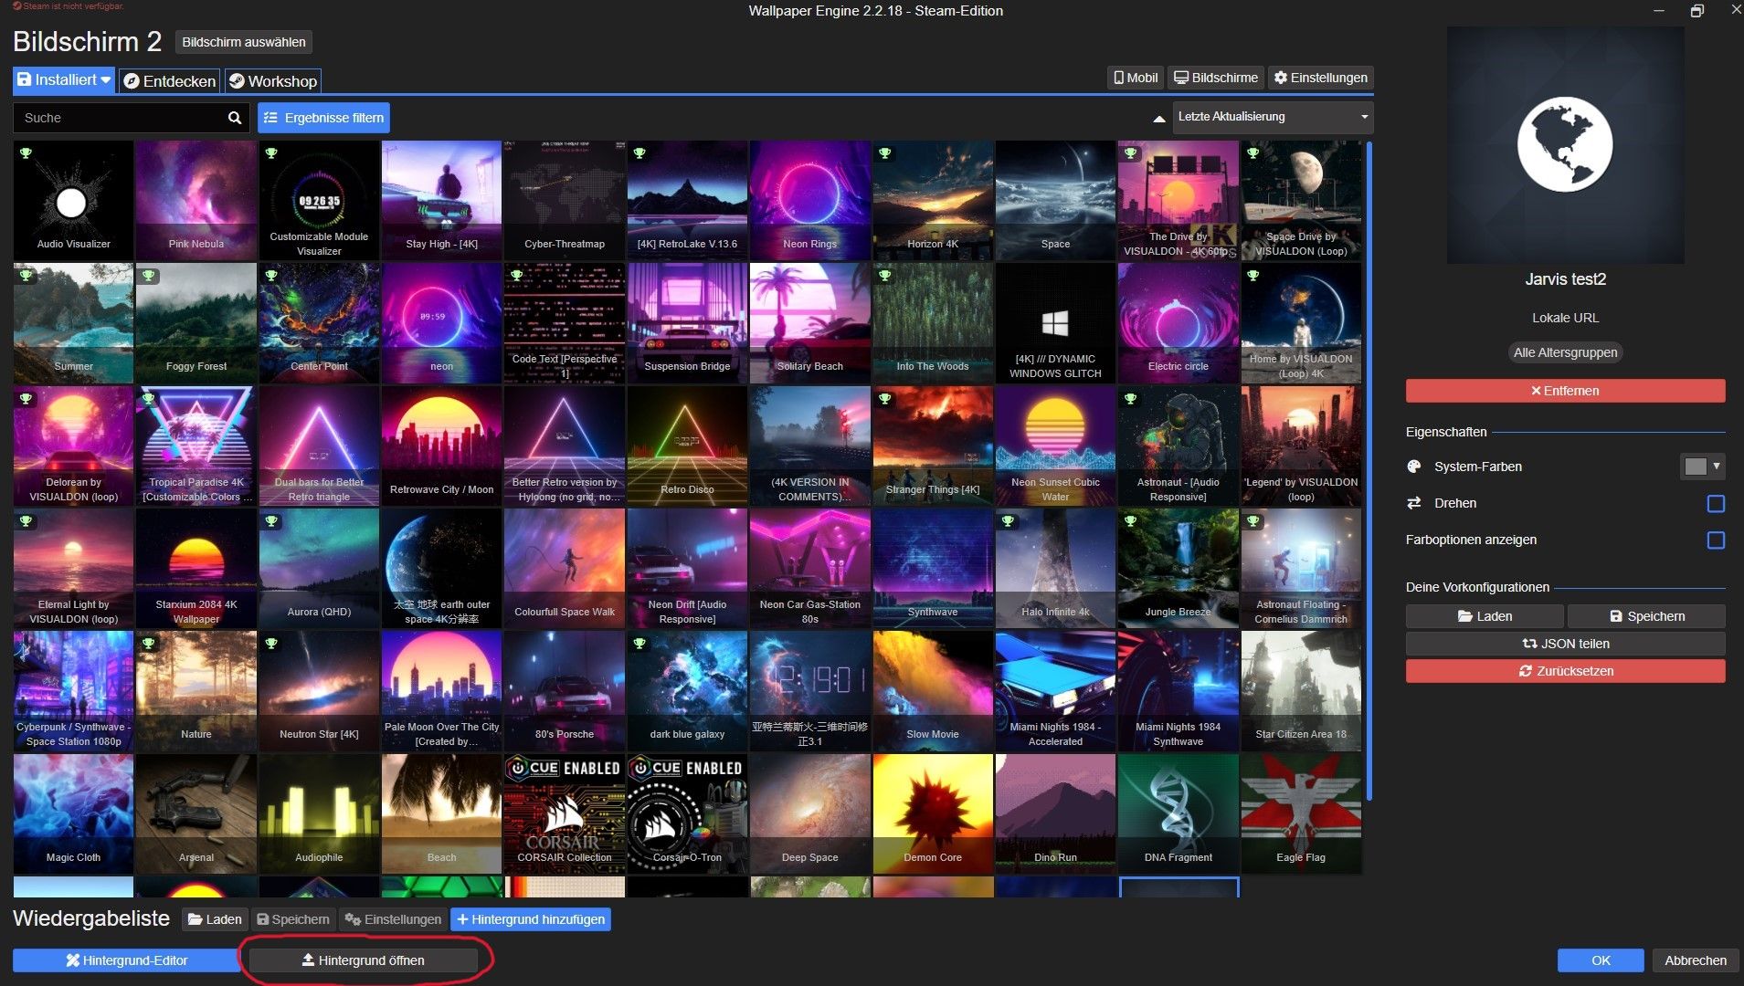Click the red Zurücksetzen button

pos(1565,671)
